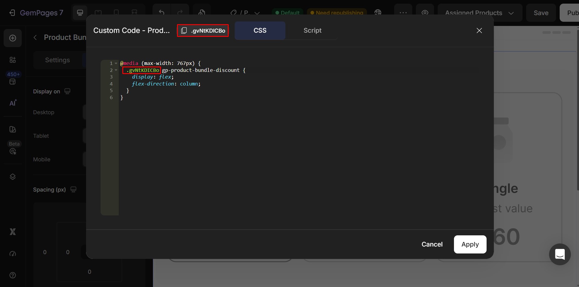Close the Custom Code dialog

coord(479,31)
